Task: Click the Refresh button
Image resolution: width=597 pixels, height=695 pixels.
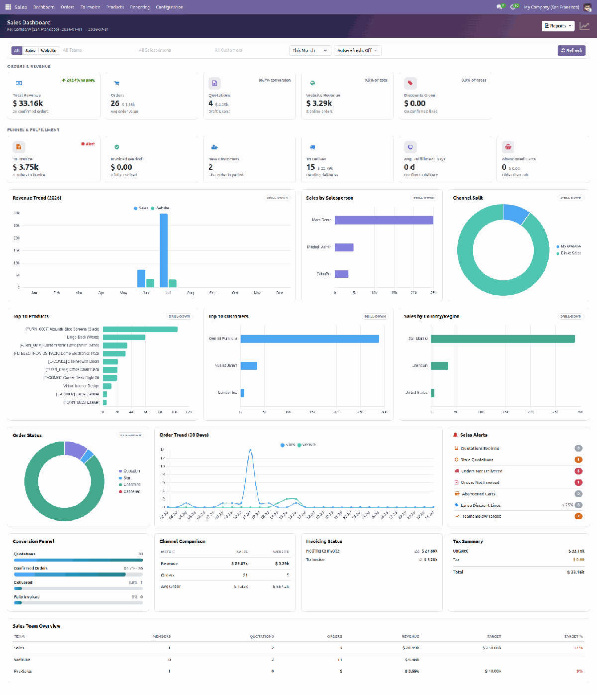Action: 571,50
